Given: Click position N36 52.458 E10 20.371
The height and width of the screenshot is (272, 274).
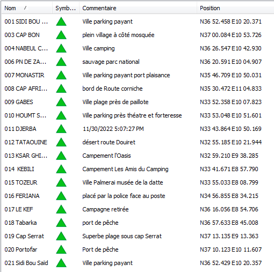Looking at the screenshot, I should coord(230,21).
